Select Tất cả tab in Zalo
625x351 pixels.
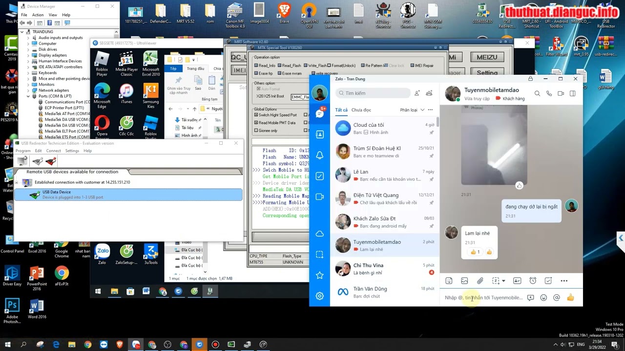tap(341, 110)
